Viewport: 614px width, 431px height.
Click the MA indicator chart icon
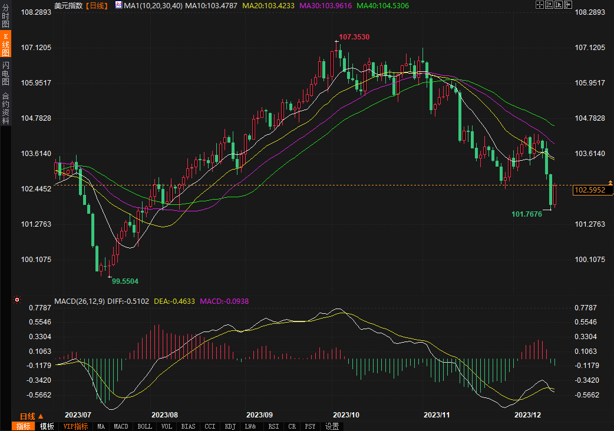(118, 5)
